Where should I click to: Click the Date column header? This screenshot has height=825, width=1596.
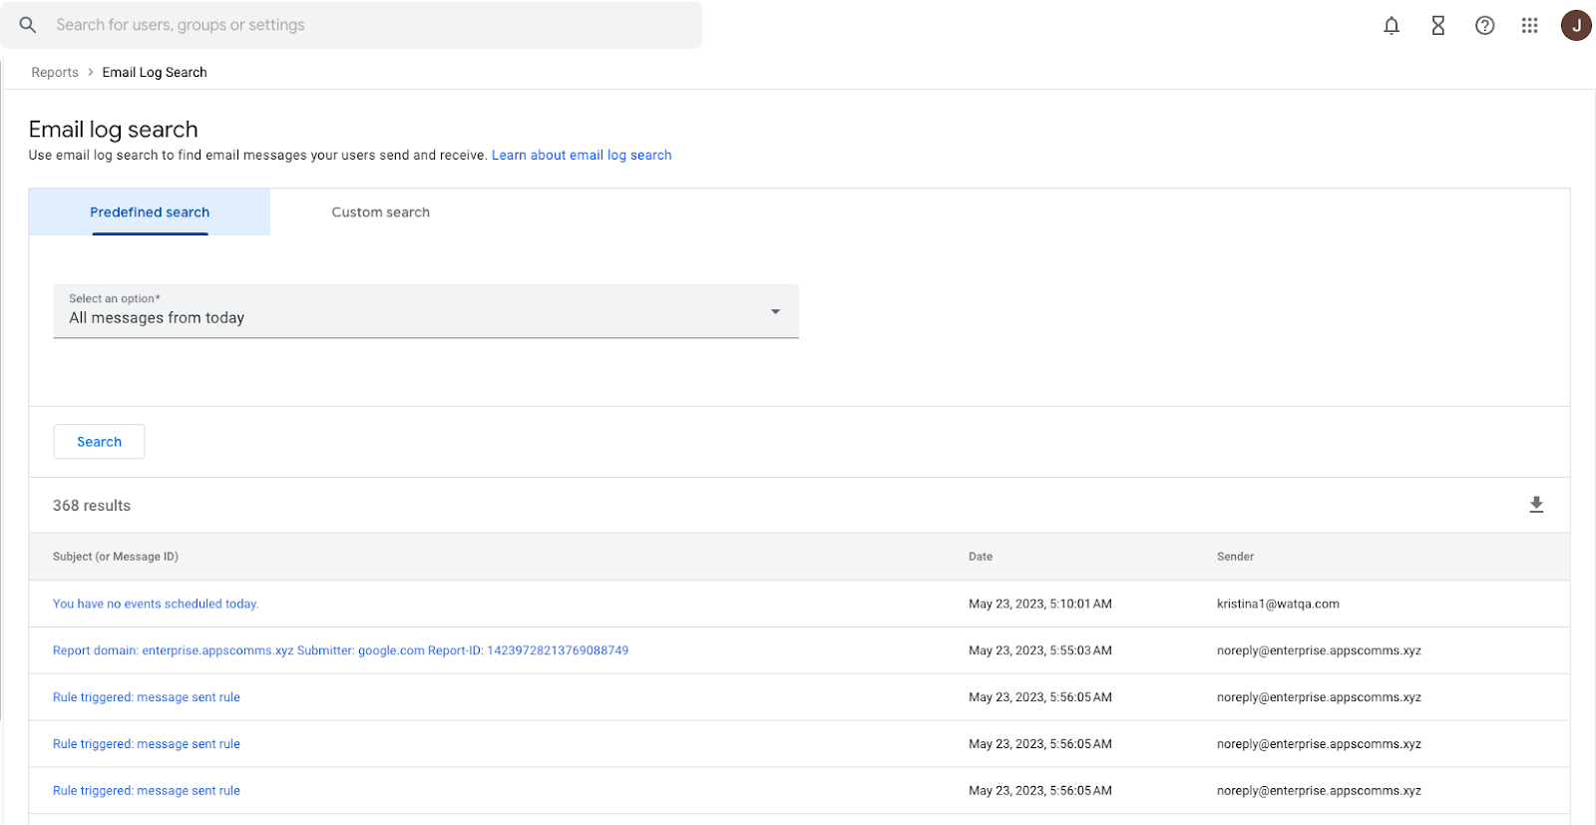pyautogui.click(x=981, y=557)
